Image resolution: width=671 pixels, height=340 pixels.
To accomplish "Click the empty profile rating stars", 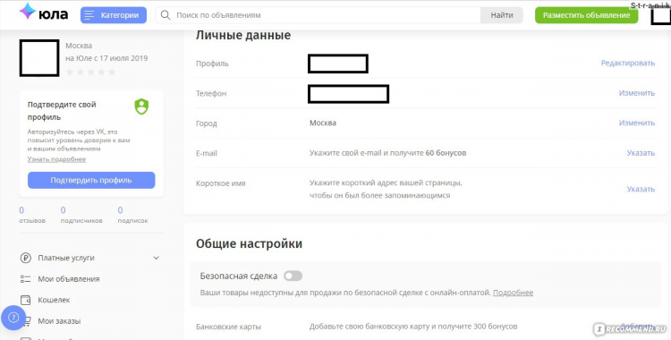I will tap(90, 72).
